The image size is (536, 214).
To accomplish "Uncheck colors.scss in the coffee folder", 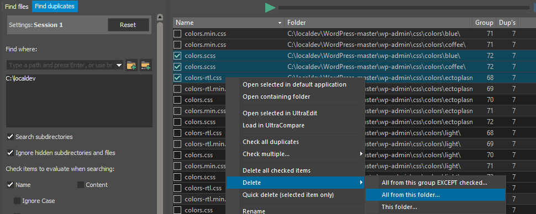I will [177, 67].
